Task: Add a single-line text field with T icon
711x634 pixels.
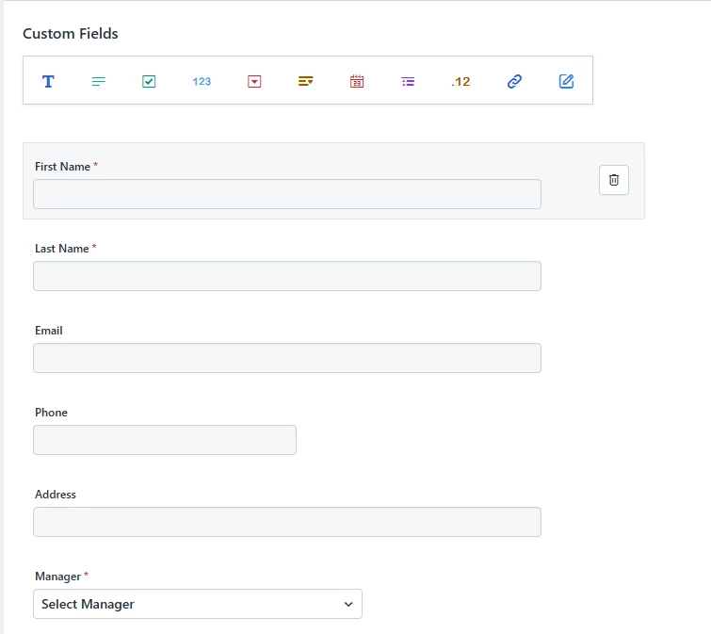Action: click(48, 81)
